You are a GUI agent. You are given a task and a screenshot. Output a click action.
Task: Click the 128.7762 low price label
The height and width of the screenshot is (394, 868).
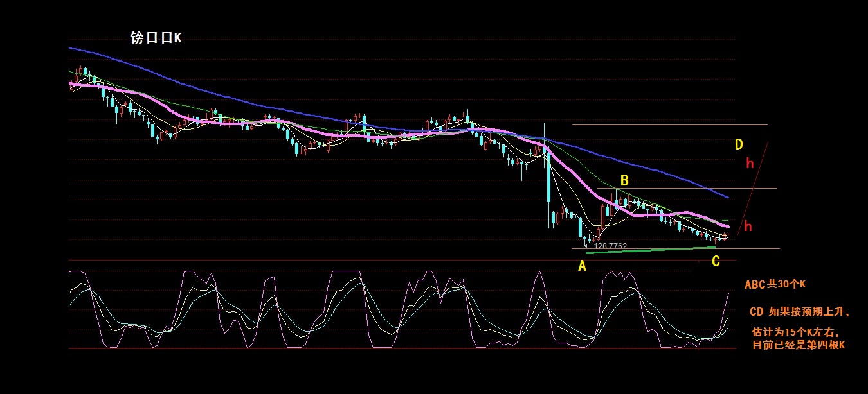(610, 246)
